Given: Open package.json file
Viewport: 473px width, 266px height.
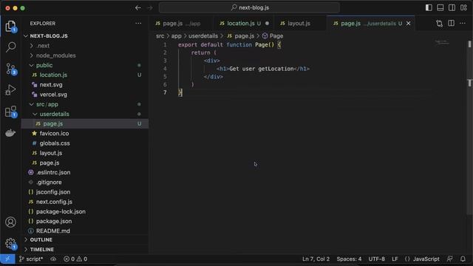Looking at the screenshot, I should [x=85, y=221].
